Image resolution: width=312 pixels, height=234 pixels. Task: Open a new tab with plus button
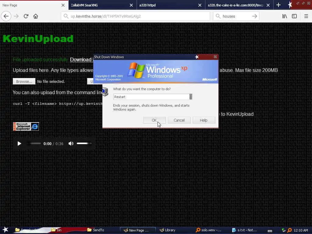[278, 5]
